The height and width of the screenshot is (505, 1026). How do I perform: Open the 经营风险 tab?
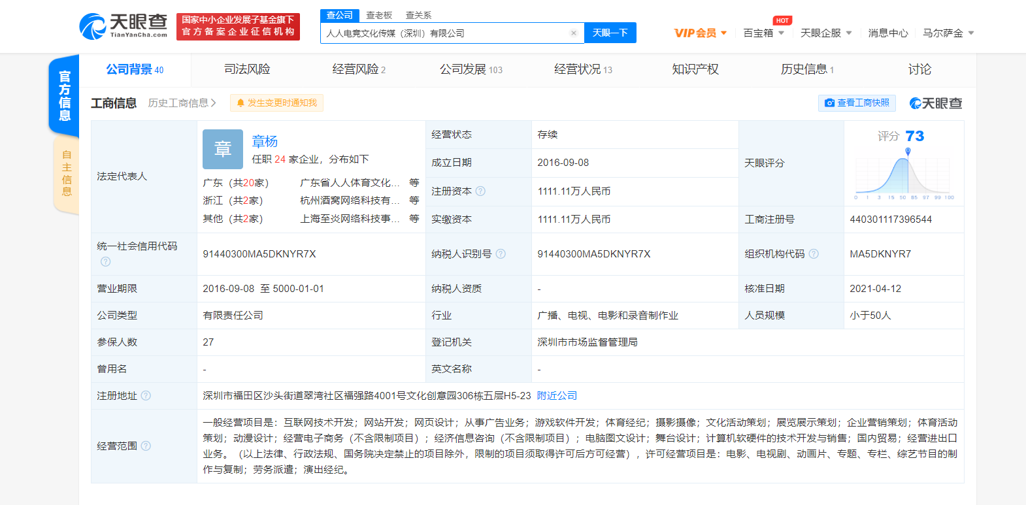pos(359,69)
